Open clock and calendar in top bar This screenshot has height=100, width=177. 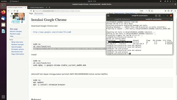point(92,1)
